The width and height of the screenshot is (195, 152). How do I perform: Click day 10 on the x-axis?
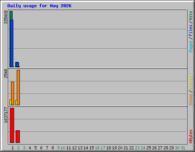pos(63,148)
